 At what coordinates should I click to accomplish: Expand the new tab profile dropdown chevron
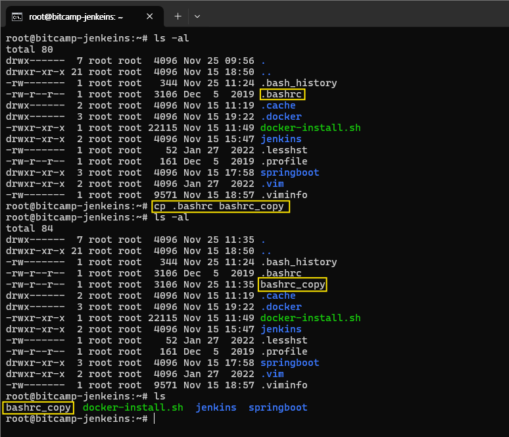coord(197,16)
